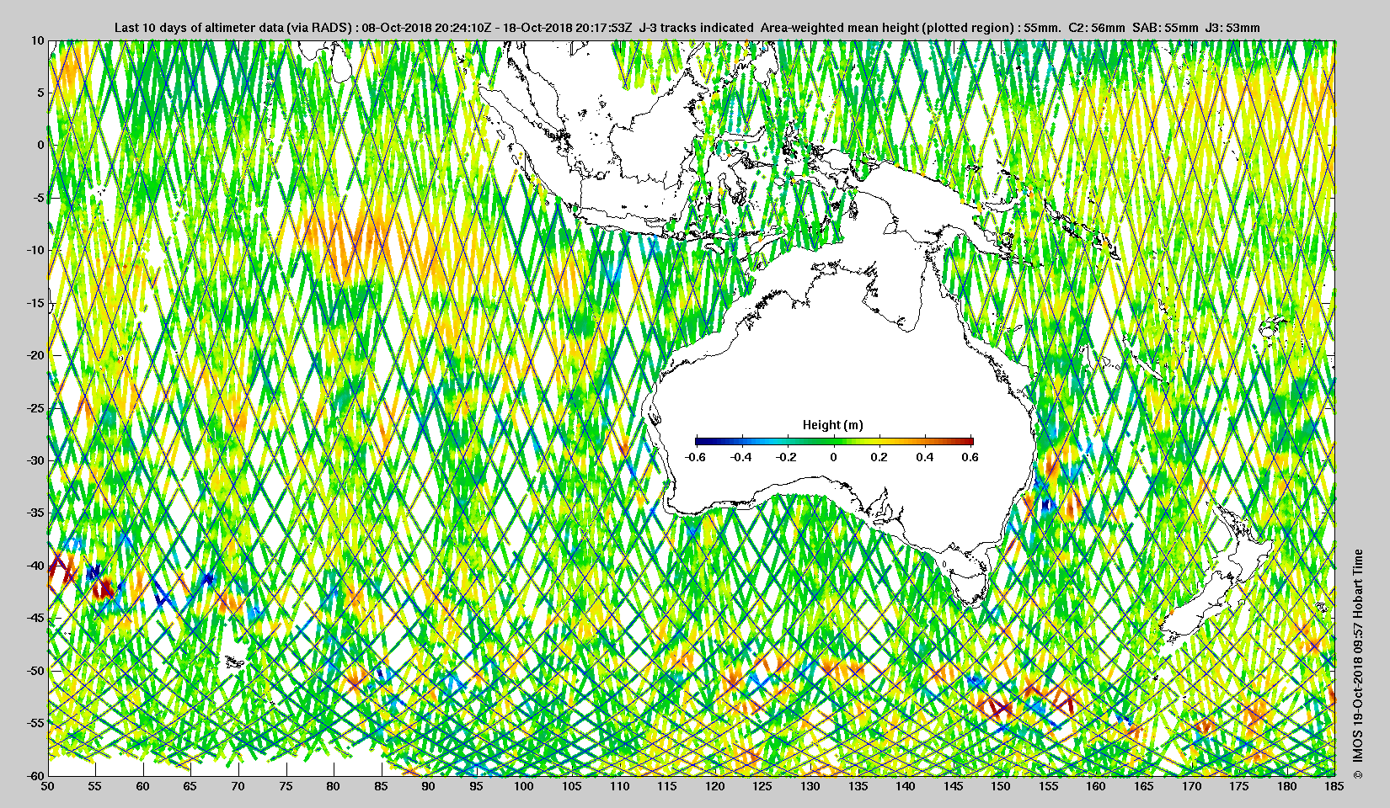1390x808 pixels.
Task: Click the longitude axis label '185'
Action: coord(1334,787)
